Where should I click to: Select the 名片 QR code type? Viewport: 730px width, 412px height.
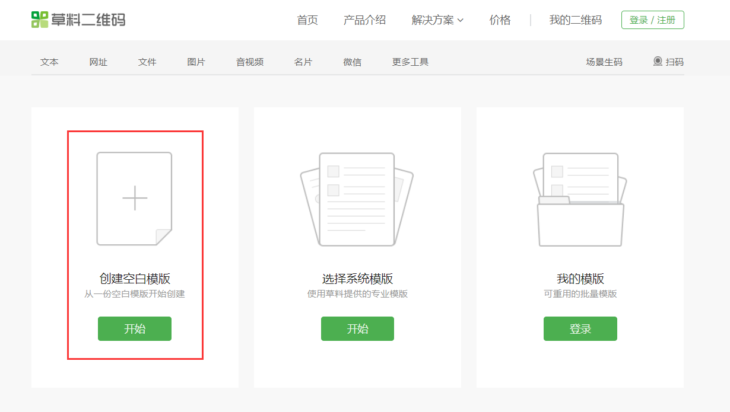303,62
